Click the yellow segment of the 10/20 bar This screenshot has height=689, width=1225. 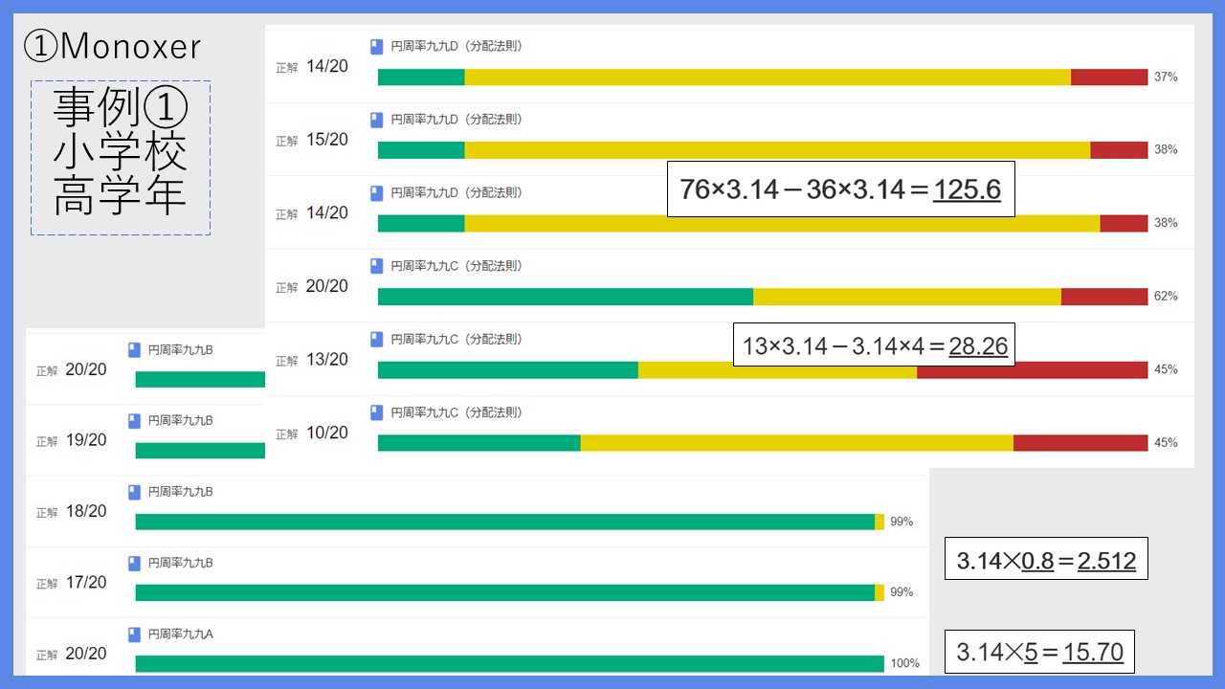tap(797, 443)
